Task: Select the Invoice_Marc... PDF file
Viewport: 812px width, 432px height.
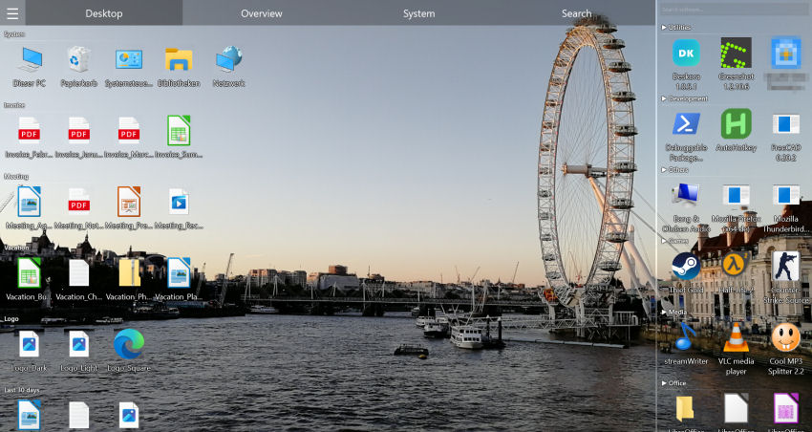Action: coord(128,138)
